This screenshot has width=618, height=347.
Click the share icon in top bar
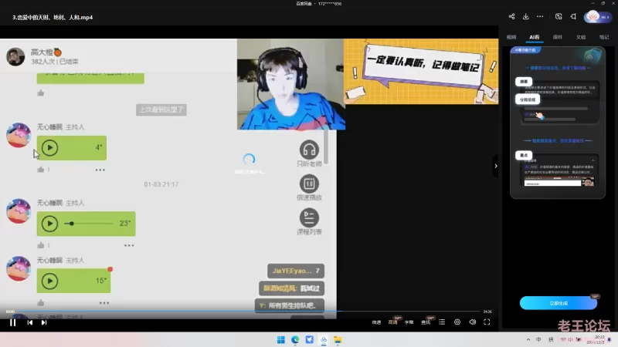pyautogui.click(x=511, y=16)
